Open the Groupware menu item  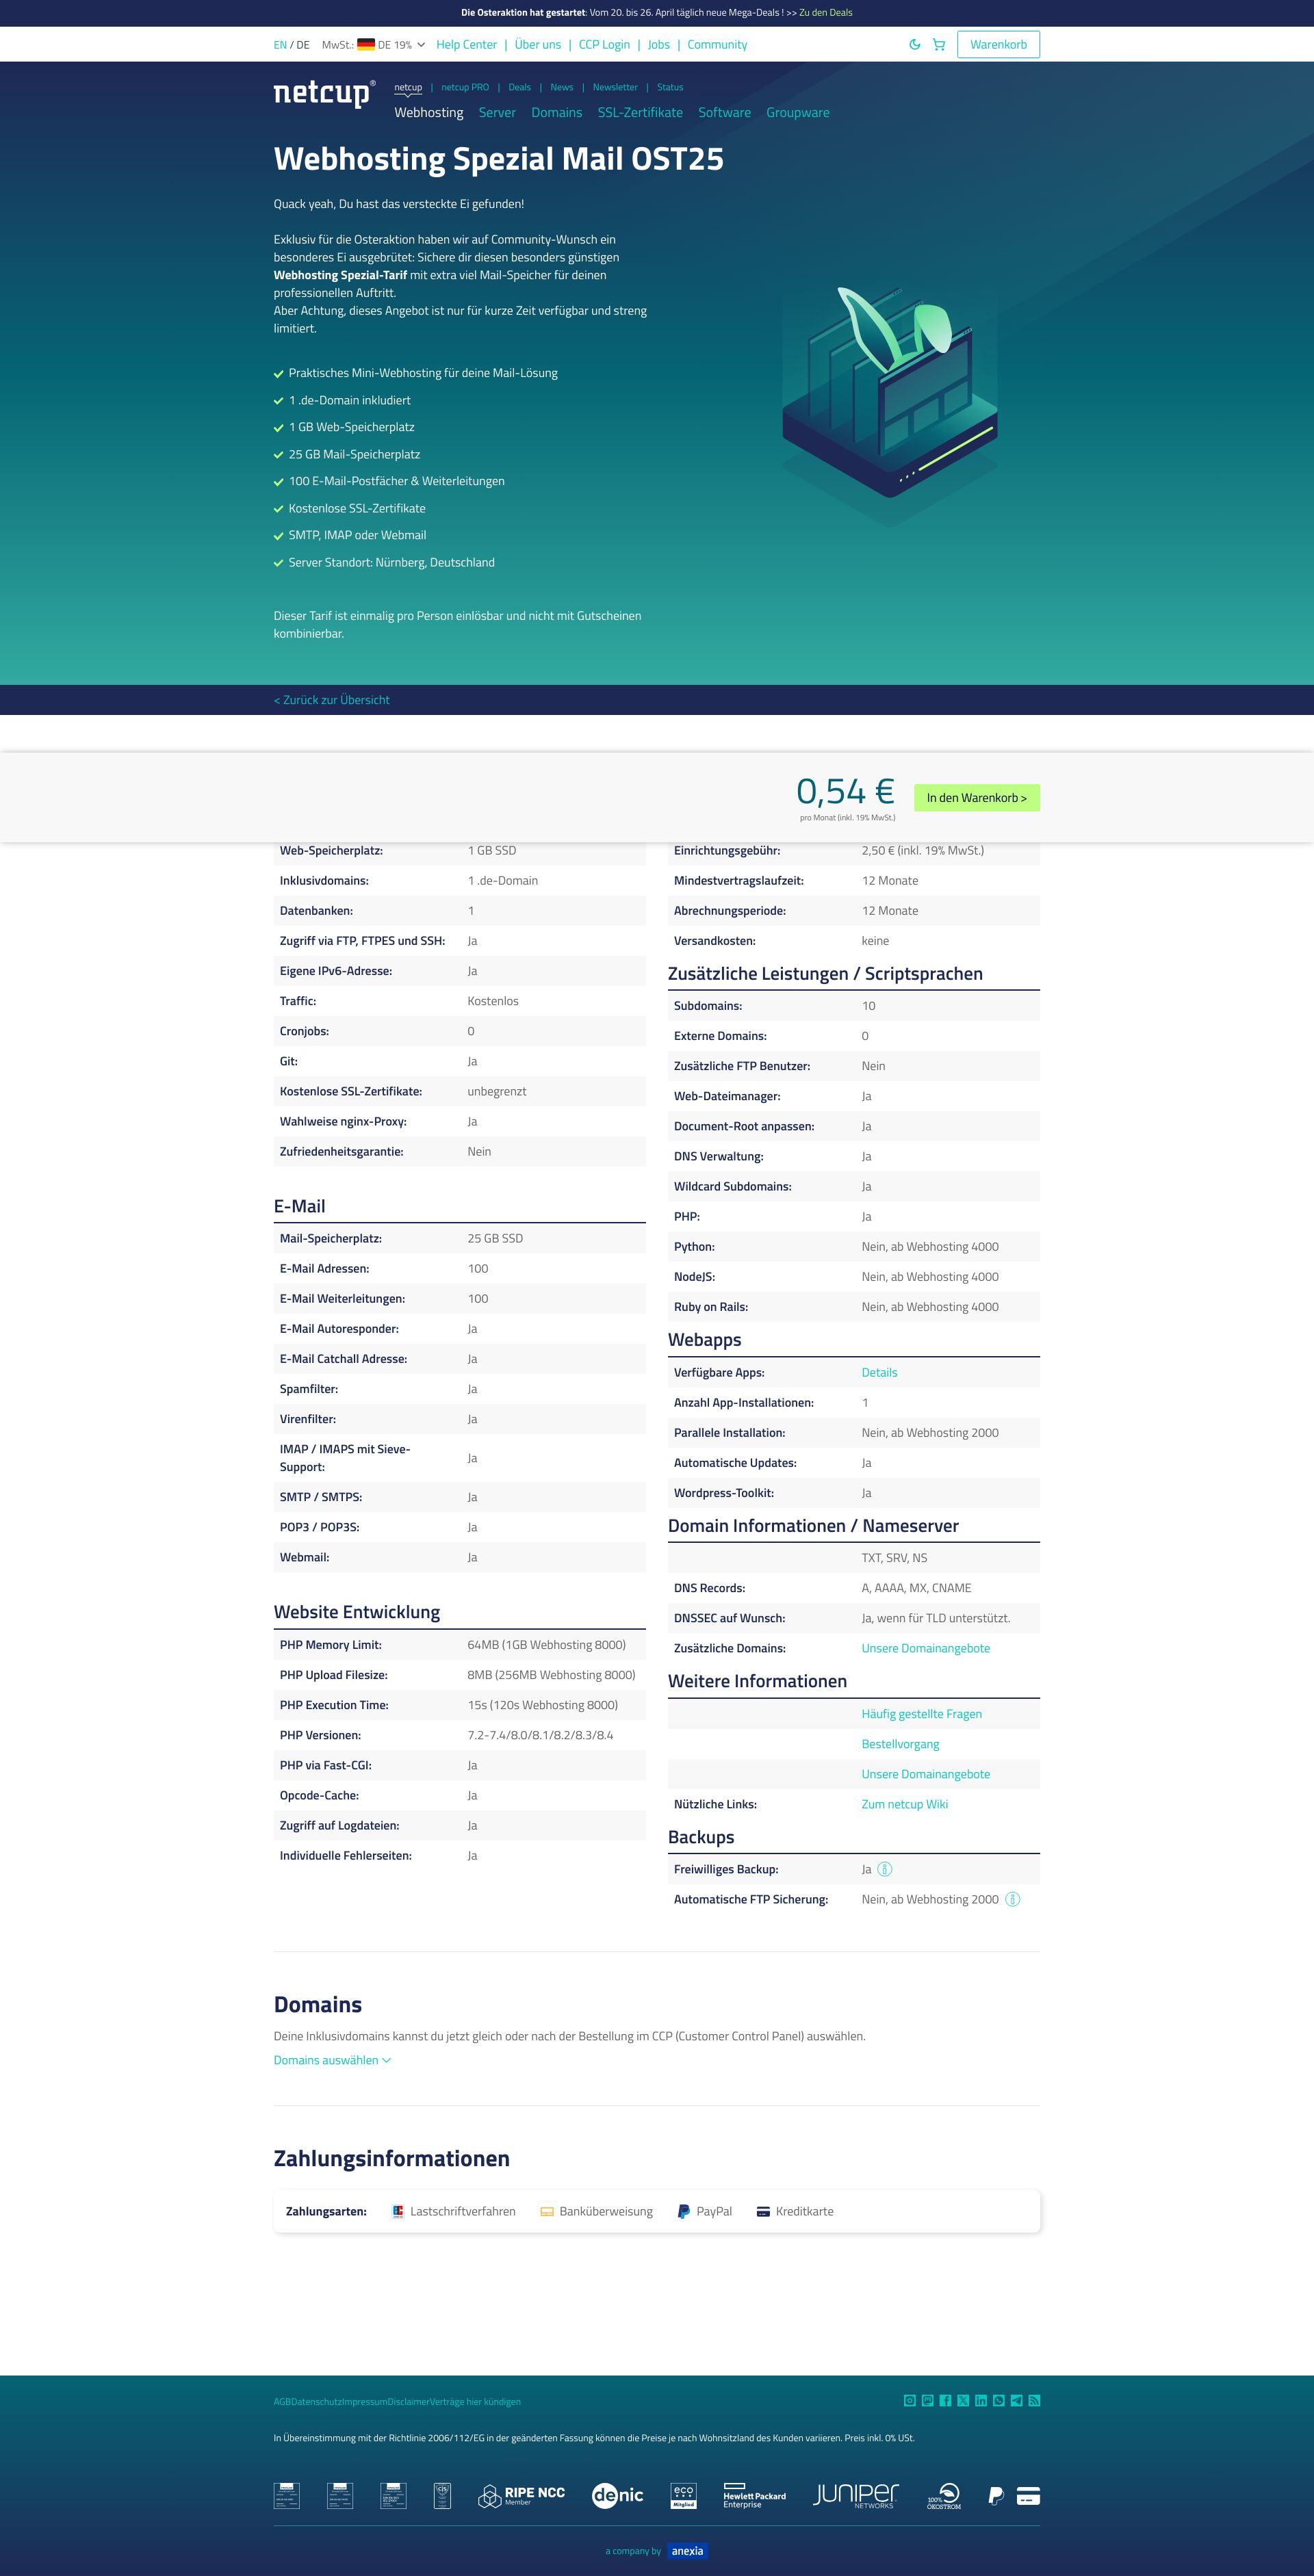pos(797,113)
